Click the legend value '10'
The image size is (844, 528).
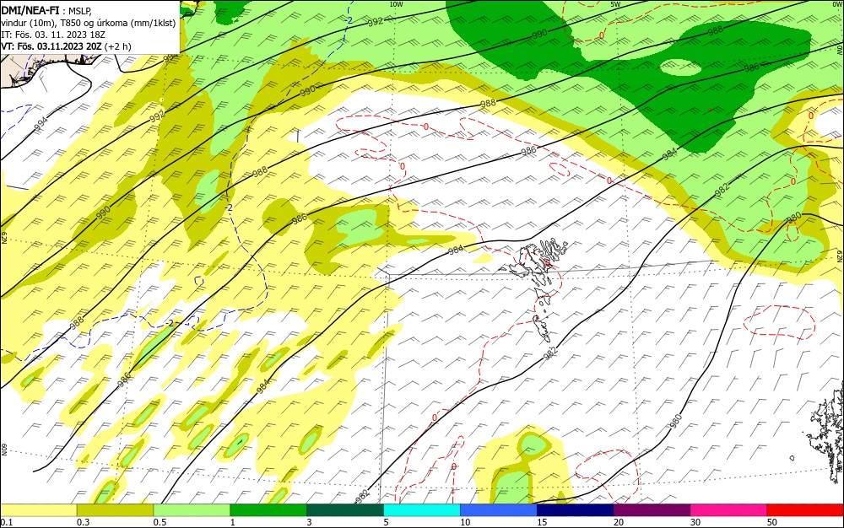465,522
